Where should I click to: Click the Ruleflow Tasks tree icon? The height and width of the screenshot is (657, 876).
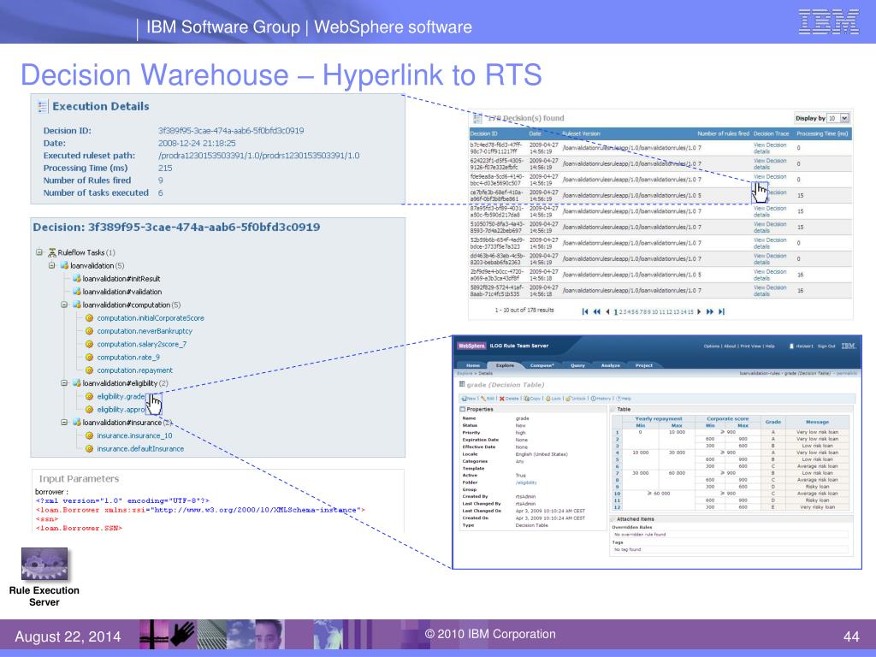(52, 252)
